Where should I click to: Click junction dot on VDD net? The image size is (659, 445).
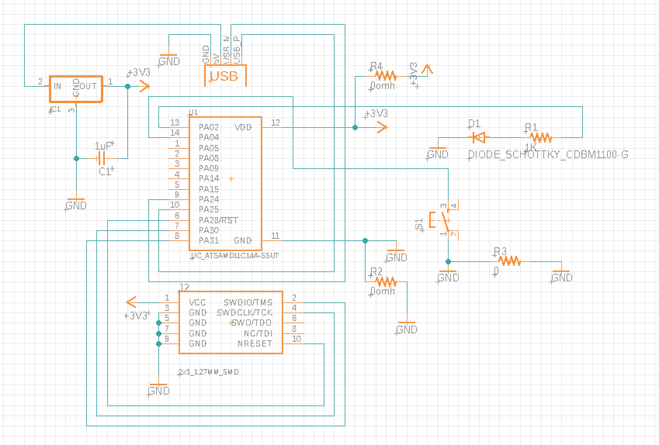point(355,127)
